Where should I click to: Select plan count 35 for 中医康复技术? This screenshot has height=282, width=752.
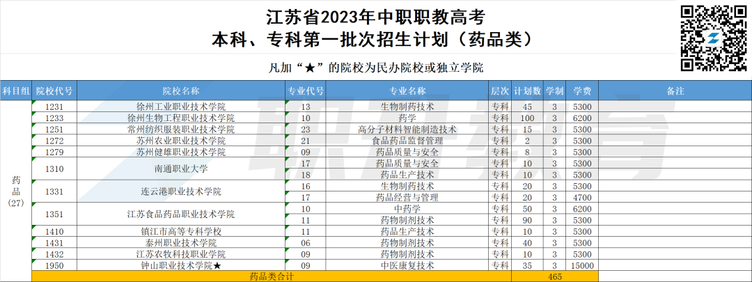tap(528, 265)
